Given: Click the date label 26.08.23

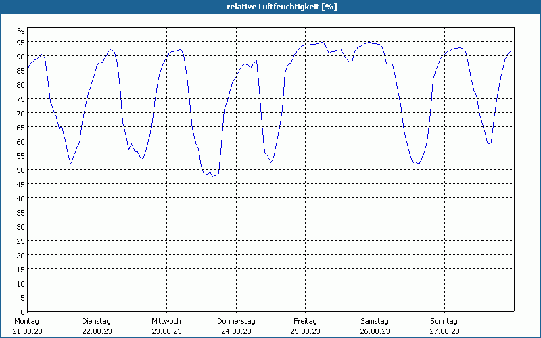Looking at the screenshot, I should (375, 331).
